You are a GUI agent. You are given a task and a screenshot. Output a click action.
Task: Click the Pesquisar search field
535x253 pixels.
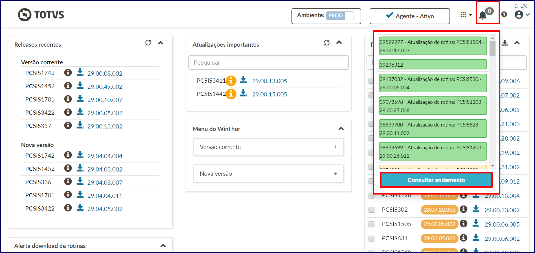pyautogui.click(x=268, y=63)
